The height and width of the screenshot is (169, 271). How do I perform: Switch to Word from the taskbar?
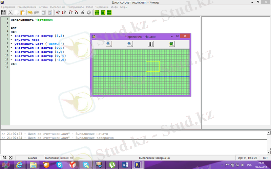point(125,165)
